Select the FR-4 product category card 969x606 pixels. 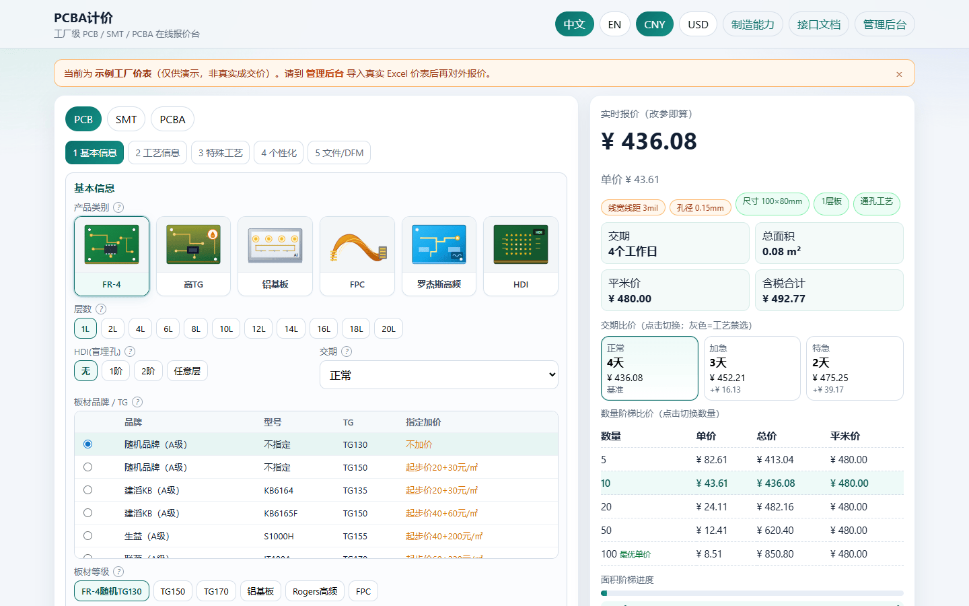112,256
